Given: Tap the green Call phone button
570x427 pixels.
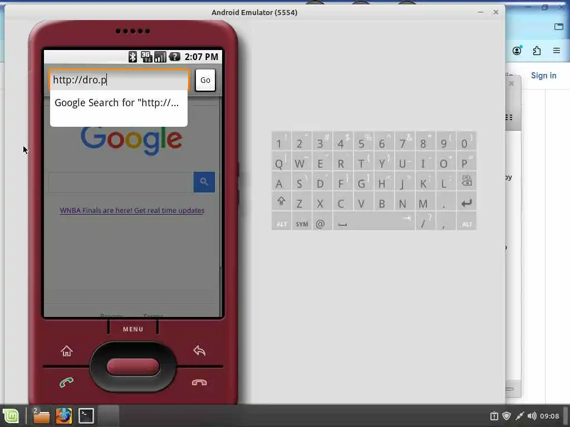Looking at the screenshot, I should (x=67, y=383).
